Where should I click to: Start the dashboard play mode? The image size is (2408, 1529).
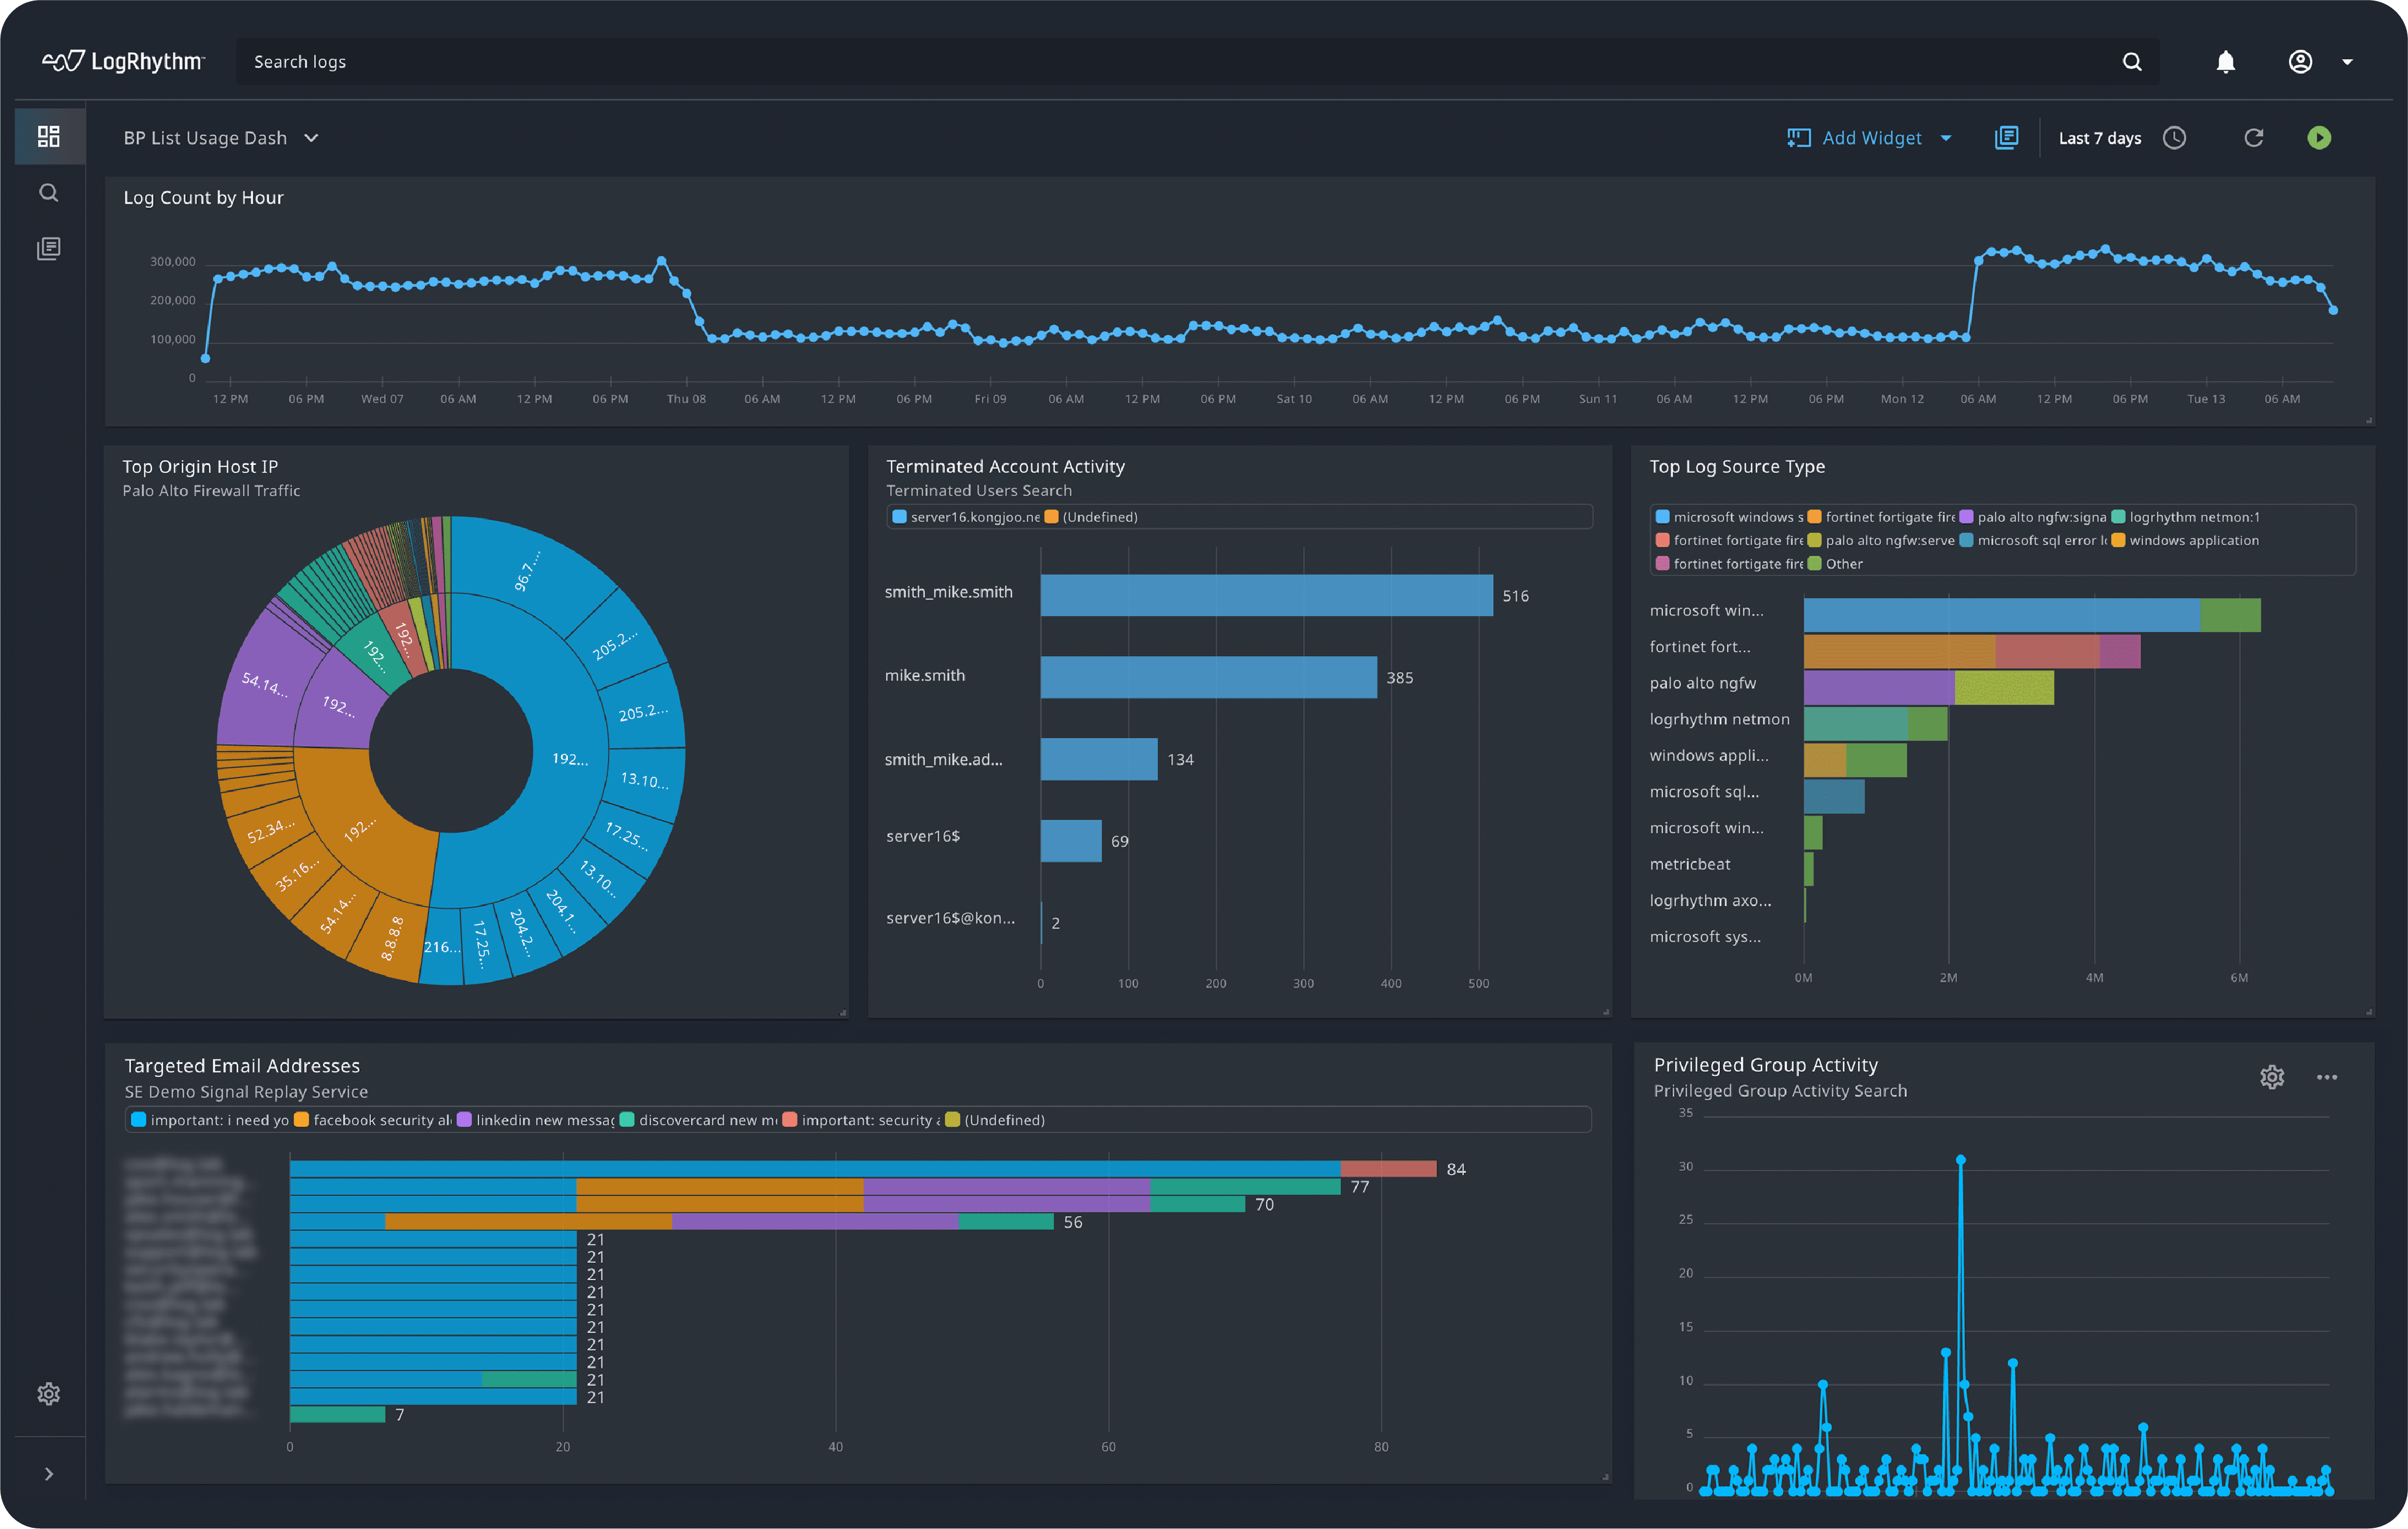2319,137
